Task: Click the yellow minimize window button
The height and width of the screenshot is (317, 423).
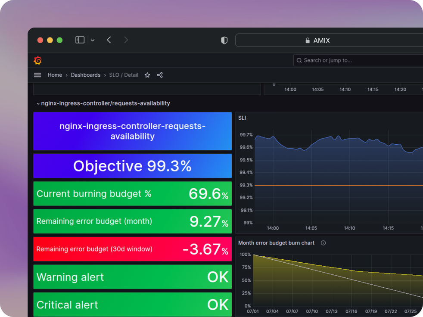Action: click(x=50, y=40)
